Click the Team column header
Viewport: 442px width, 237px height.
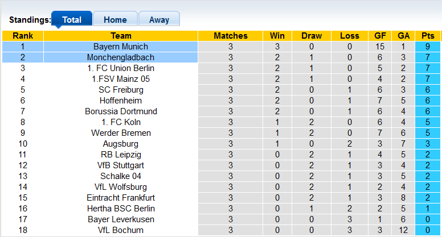(121, 36)
